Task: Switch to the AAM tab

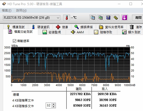Action: 77,32
